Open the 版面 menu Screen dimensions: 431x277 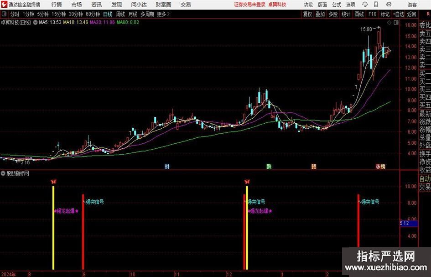322,5
